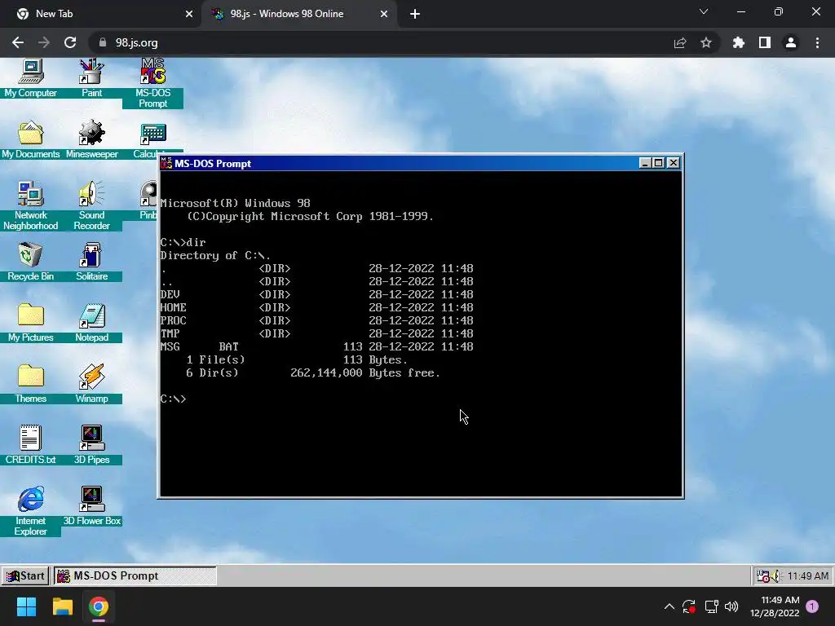Share this page icon
The width and height of the screenshot is (835, 626).
point(680,42)
